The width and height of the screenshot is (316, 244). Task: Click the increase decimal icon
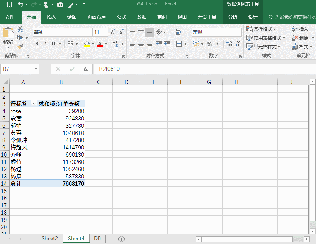229,44
